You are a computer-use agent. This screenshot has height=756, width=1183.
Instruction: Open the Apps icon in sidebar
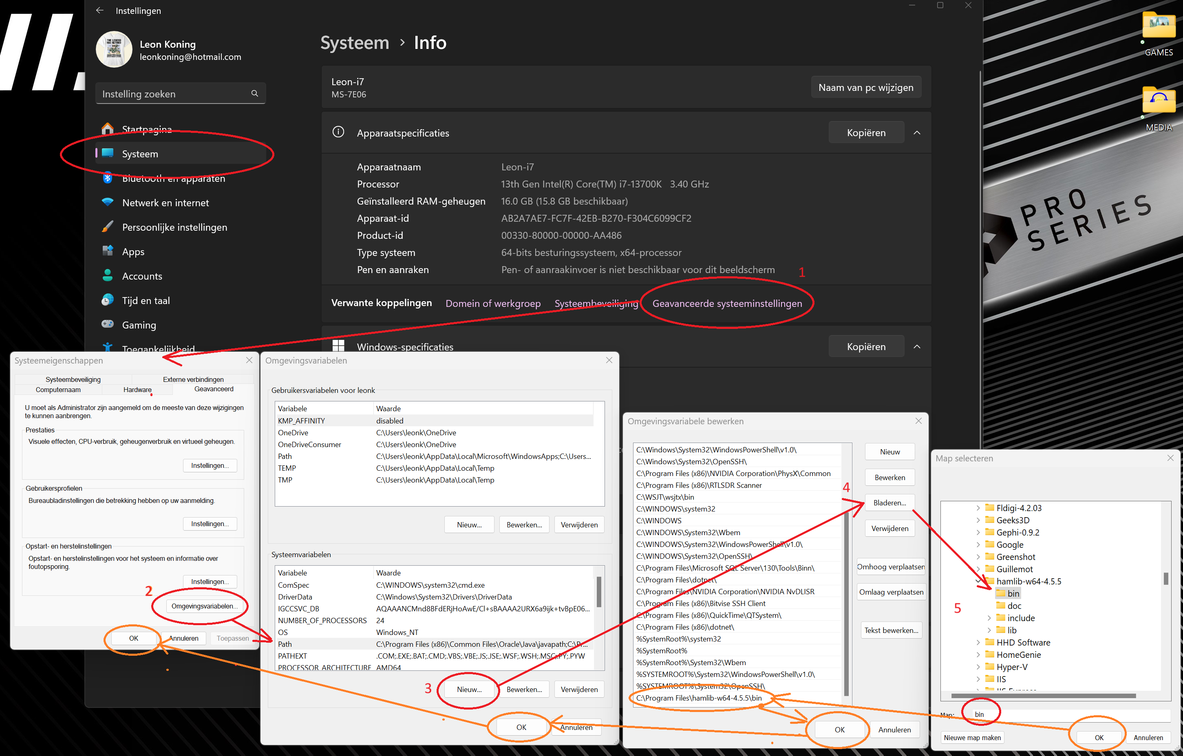(108, 251)
